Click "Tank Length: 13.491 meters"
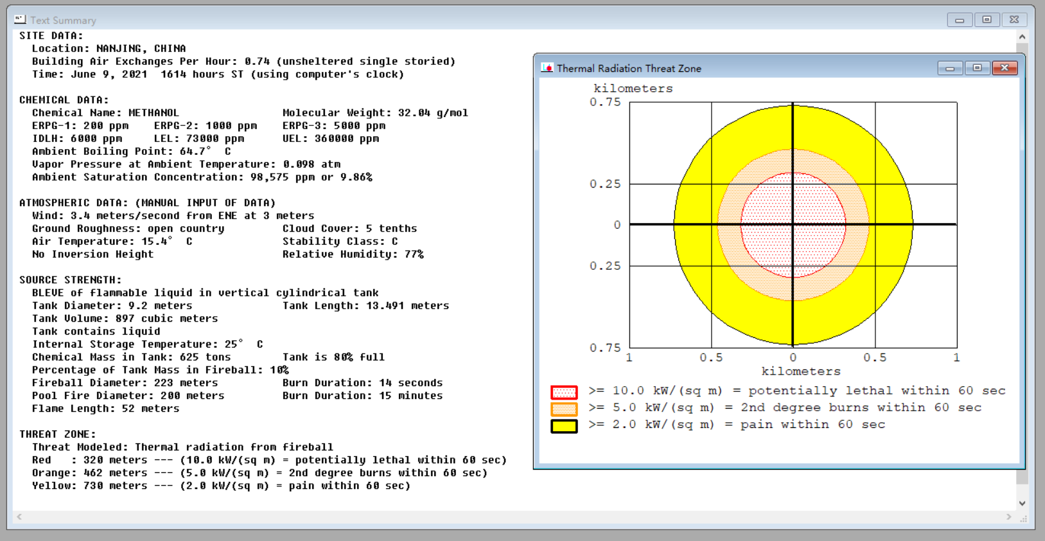Image resolution: width=1045 pixels, height=541 pixels. (366, 306)
